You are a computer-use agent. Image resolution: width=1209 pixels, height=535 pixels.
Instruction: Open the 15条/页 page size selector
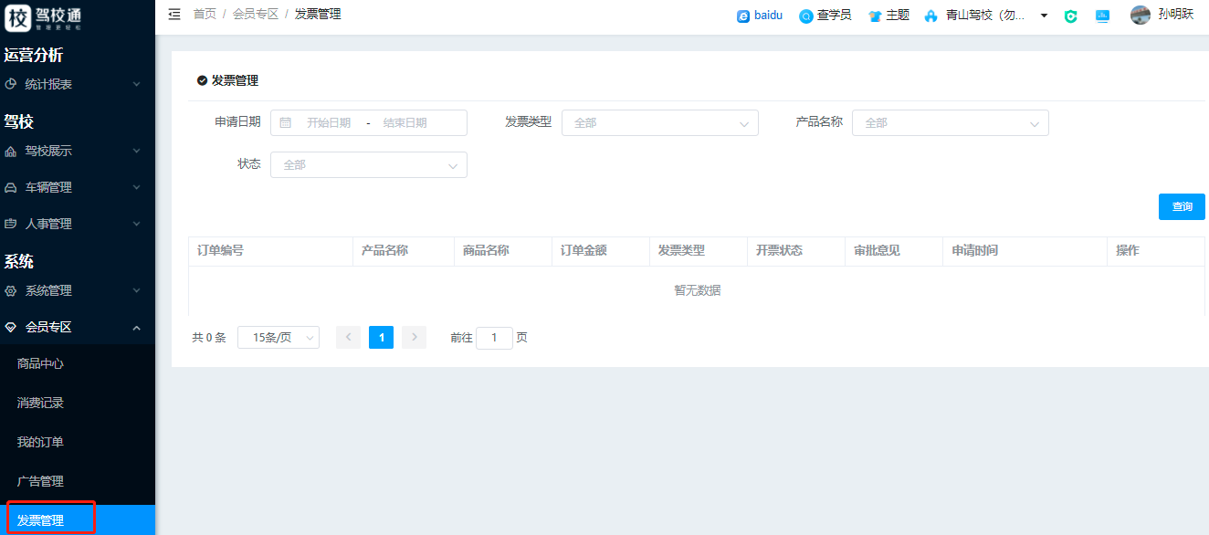click(x=279, y=338)
